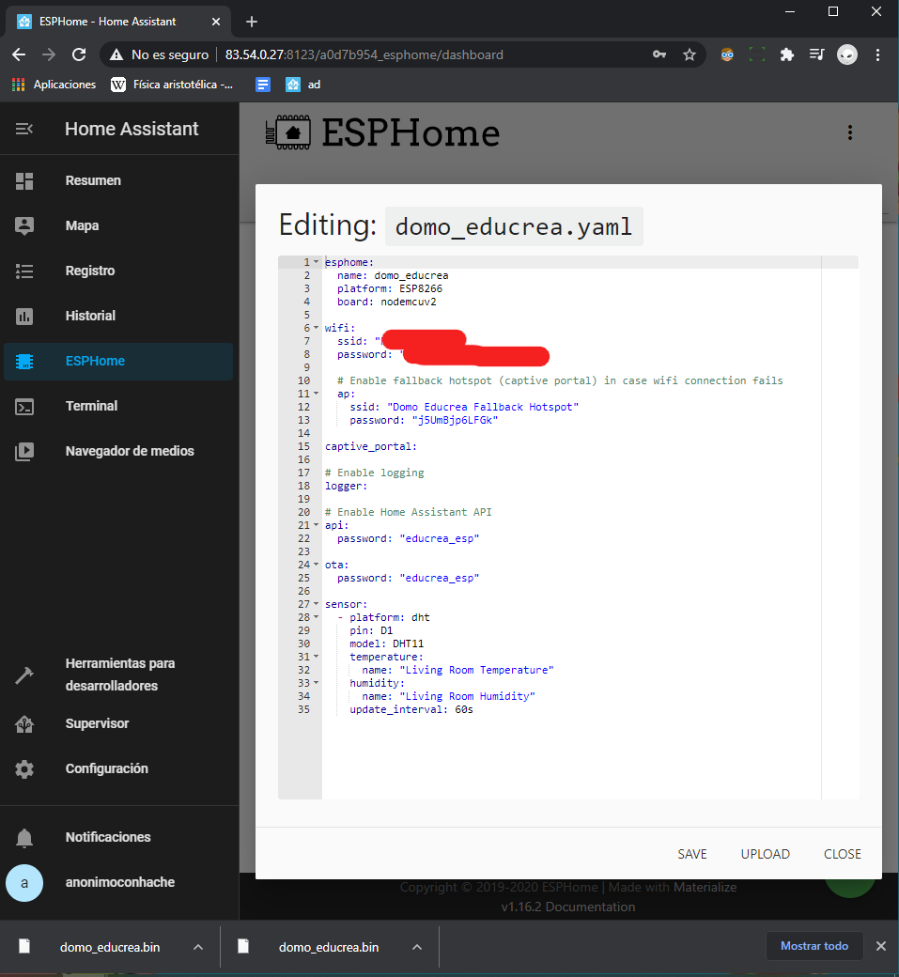Open the Terminal icon in sidebar

coord(24,406)
